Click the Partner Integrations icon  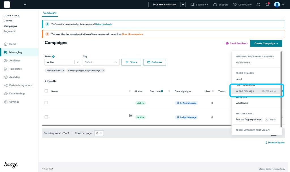click(6, 85)
